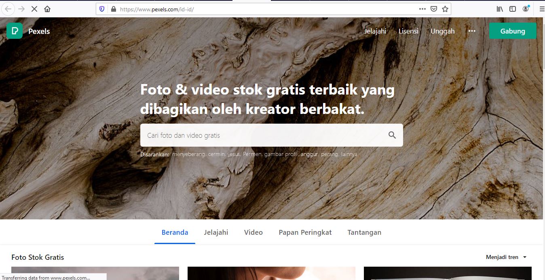This screenshot has width=545, height=280.
Task: Open the anggur suggested search link
Action: click(308, 154)
